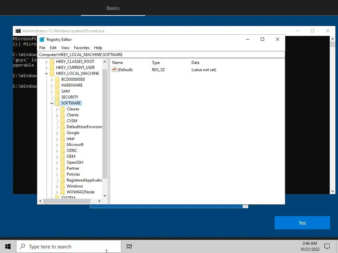Expand the ODBC key

point(57,151)
